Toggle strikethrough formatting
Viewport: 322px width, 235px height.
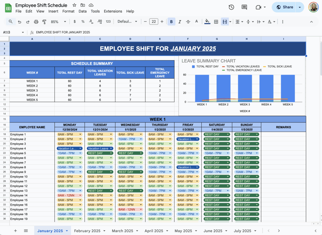188,21
